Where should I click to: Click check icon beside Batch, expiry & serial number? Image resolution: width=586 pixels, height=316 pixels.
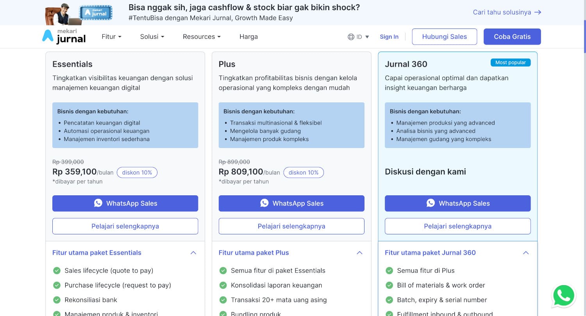point(389,300)
